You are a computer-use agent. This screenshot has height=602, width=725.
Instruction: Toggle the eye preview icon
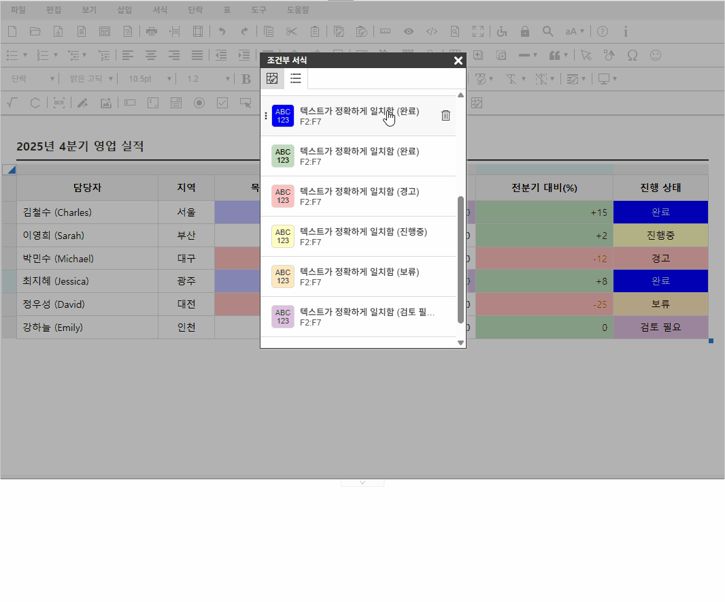409,31
